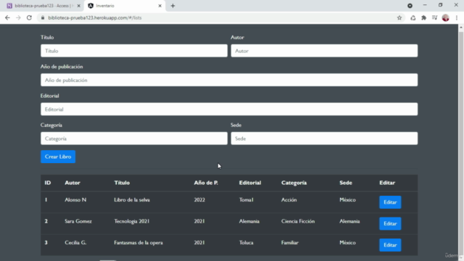
Task: Click category cell Familiar
Action: point(290,243)
